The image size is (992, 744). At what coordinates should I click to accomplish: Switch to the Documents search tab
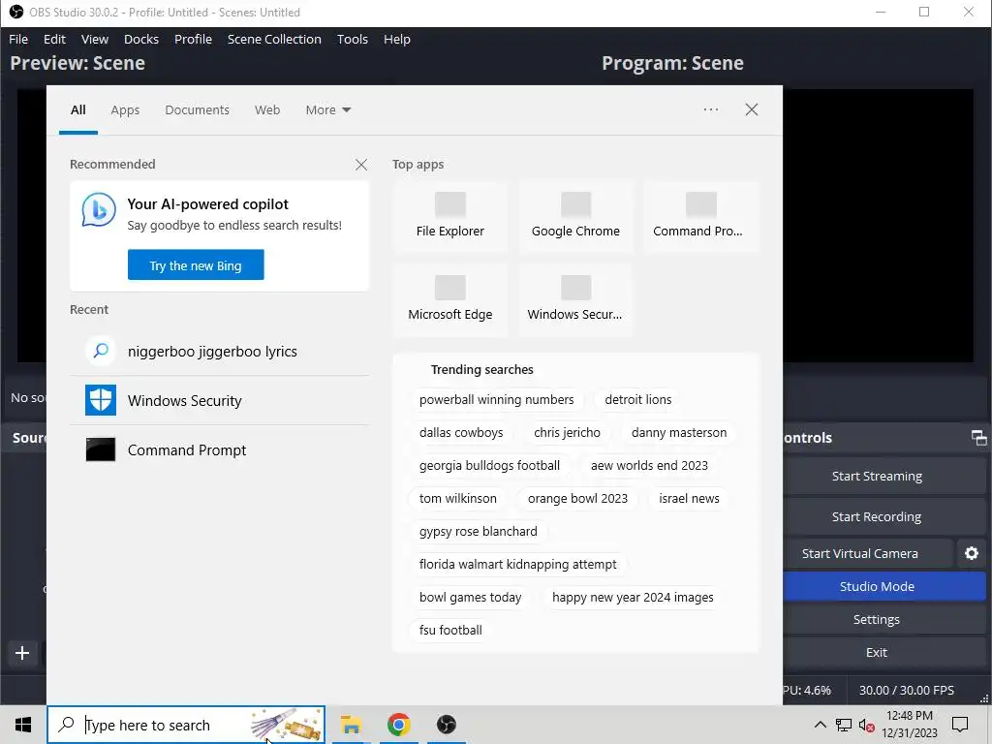[x=197, y=110]
